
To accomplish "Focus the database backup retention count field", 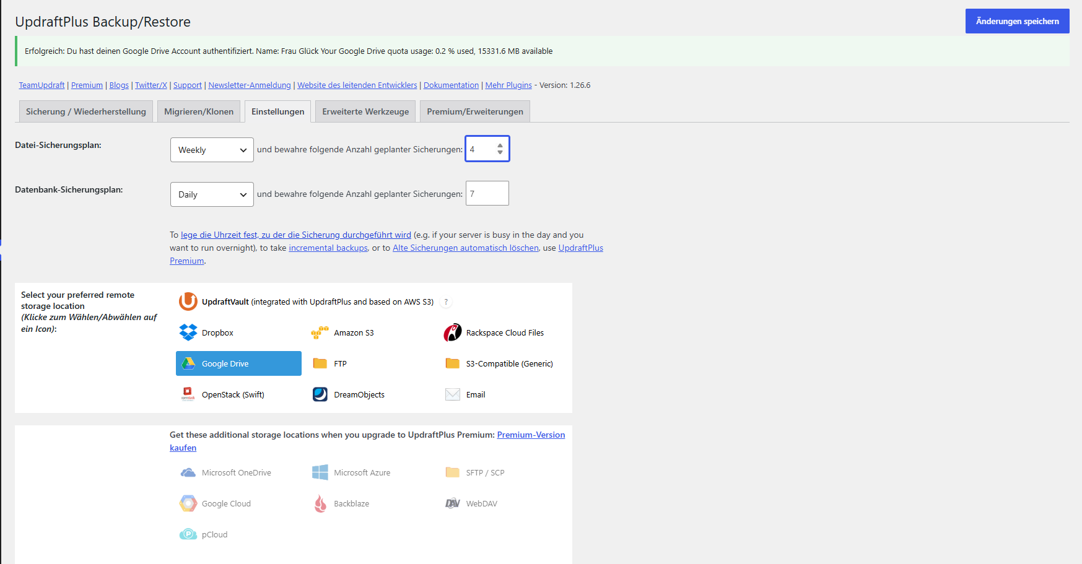I will tap(487, 193).
